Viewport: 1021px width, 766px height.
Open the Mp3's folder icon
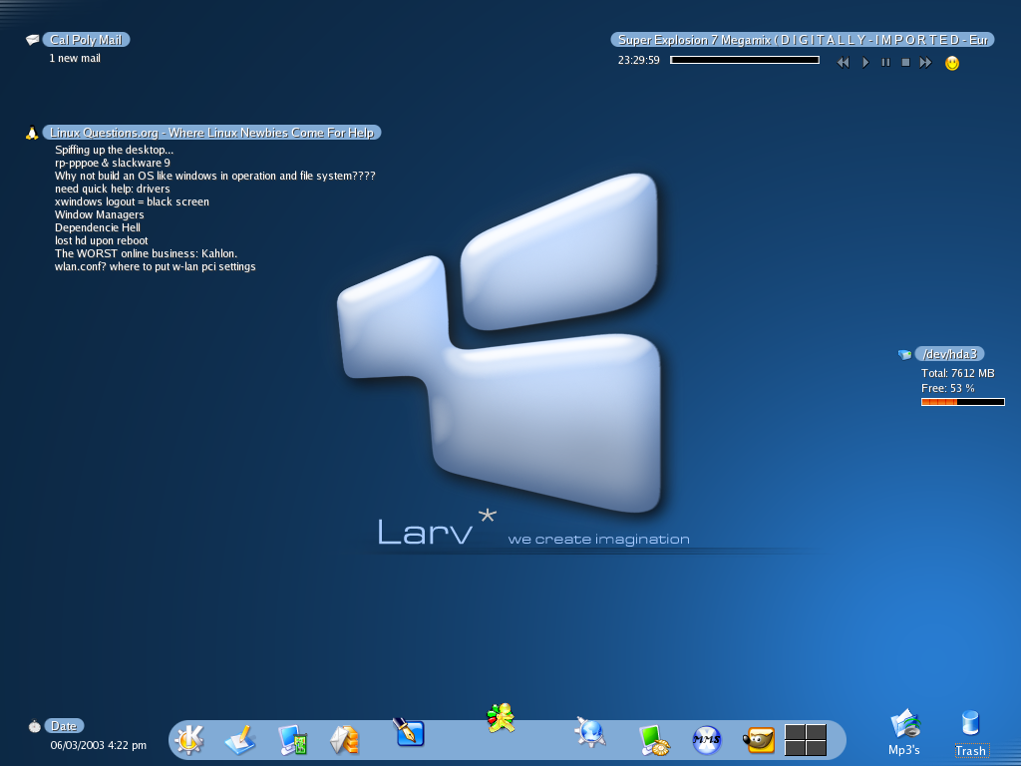tap(905, 724)
